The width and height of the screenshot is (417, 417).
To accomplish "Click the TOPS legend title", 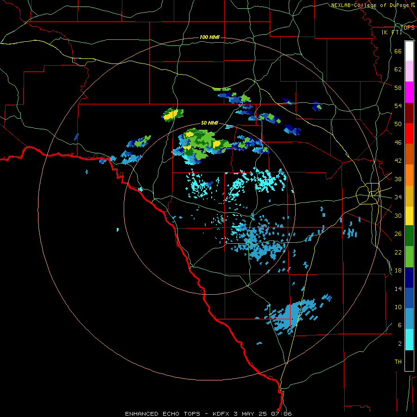I will pos(407,27).
